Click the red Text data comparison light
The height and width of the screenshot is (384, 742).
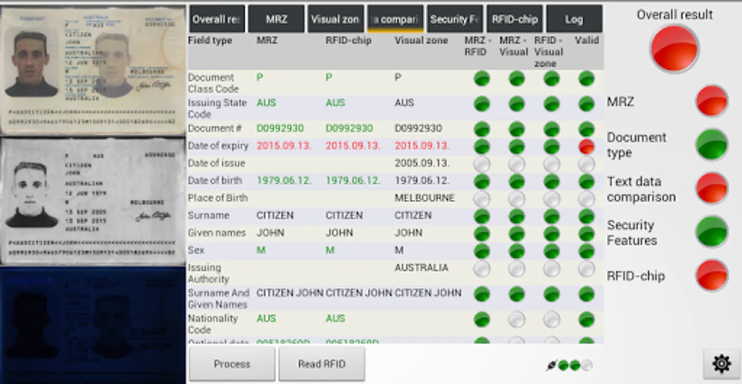click(x=712, y=188)
